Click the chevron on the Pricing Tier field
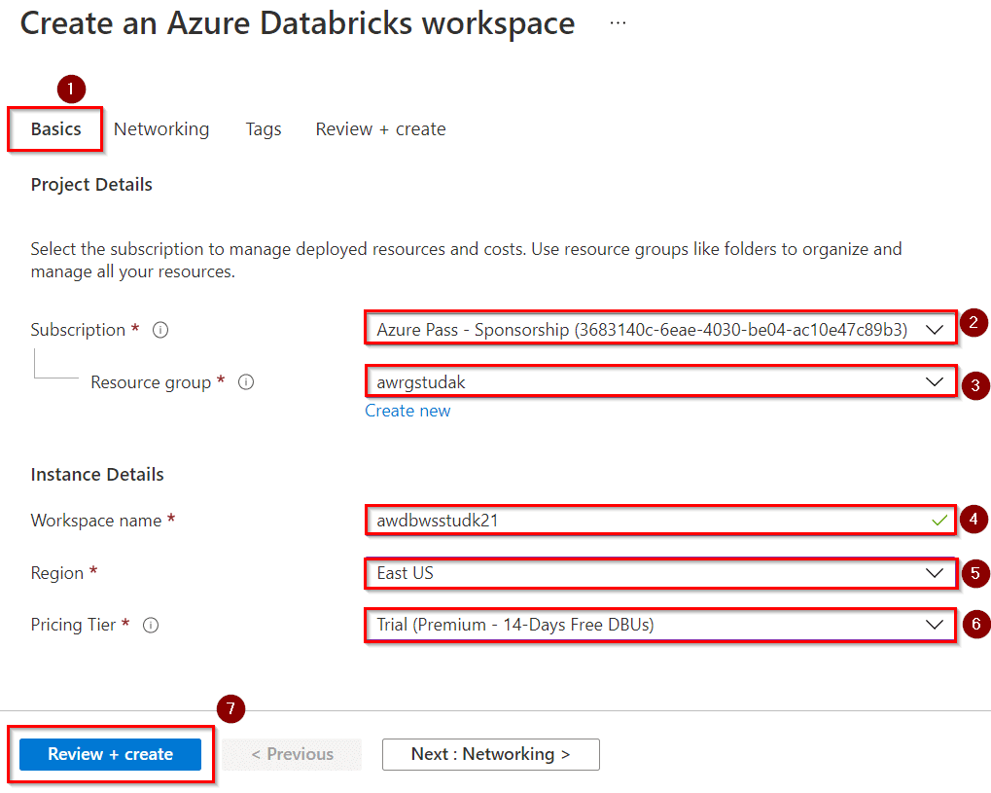The height and width of the screenshot is (793, 991). point(937,625)
